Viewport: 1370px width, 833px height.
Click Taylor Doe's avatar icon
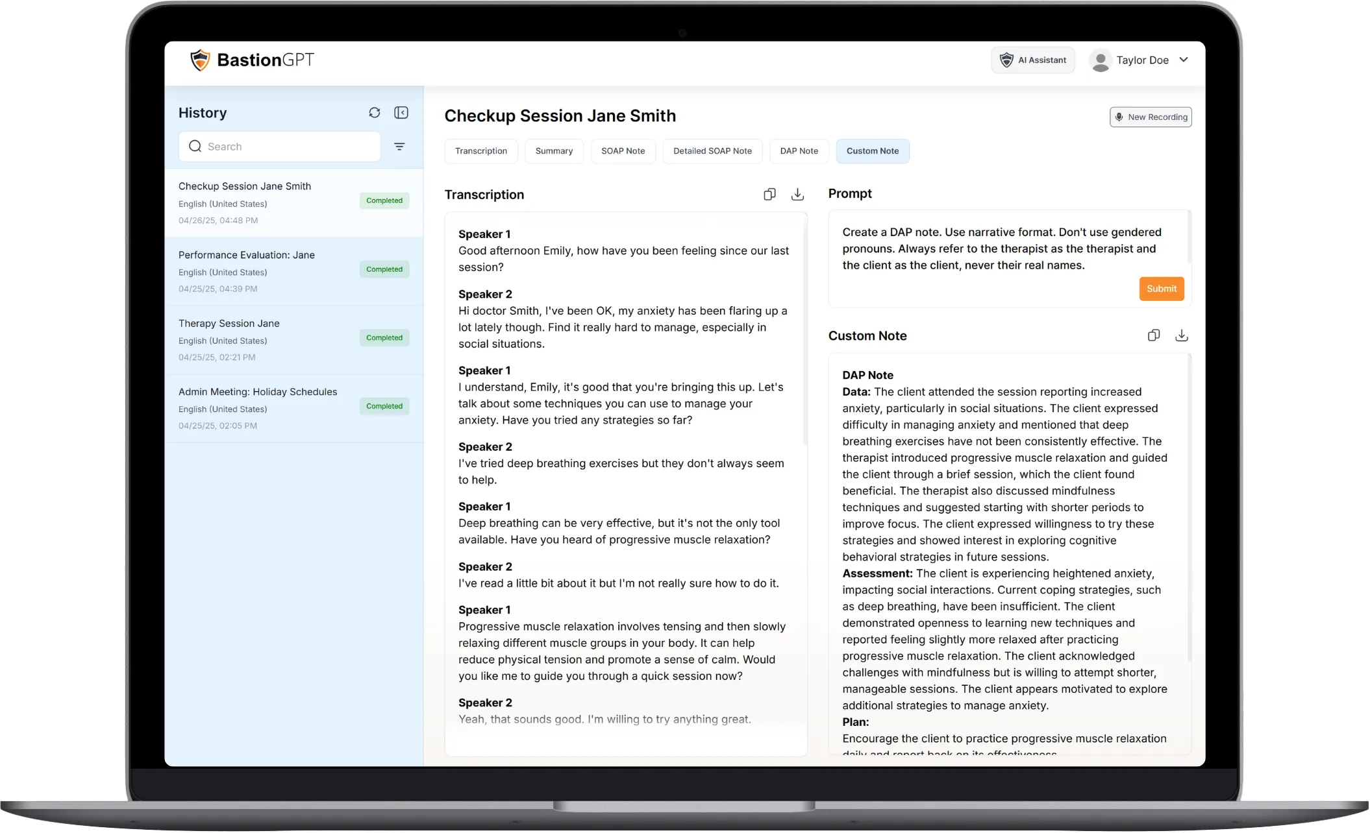point(1100,60)
